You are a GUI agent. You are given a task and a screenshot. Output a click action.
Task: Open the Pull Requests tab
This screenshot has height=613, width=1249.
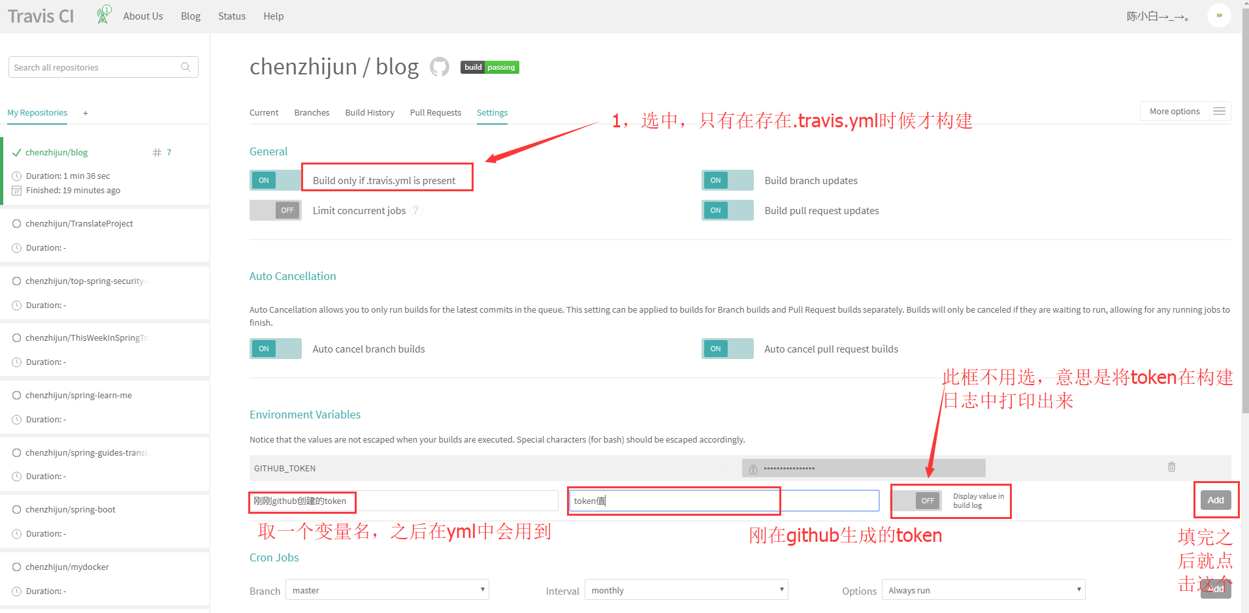point(435,113)
